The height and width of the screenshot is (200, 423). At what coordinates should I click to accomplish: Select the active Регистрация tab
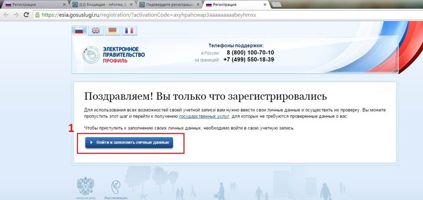[235, 4]
